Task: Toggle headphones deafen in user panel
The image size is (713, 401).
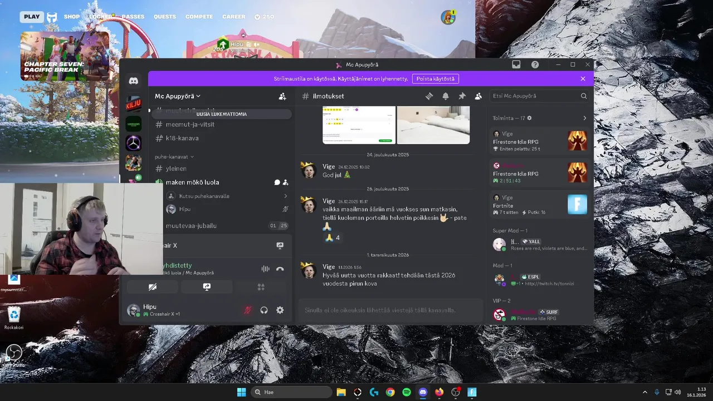Action: [x=264, y=310]
